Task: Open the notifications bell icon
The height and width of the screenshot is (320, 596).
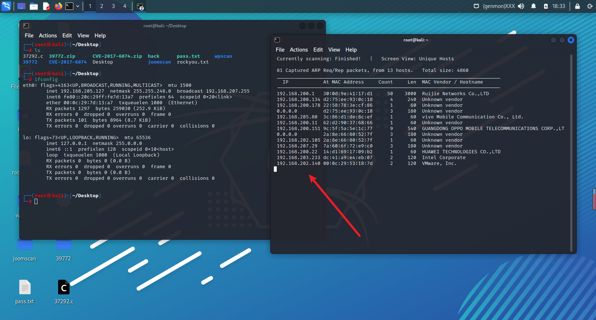Action: click(534, 6)
